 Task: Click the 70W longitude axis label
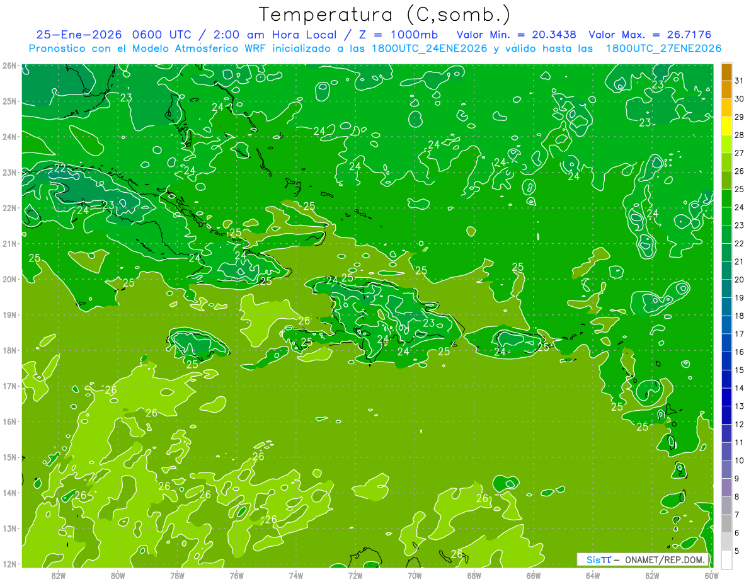415,575
